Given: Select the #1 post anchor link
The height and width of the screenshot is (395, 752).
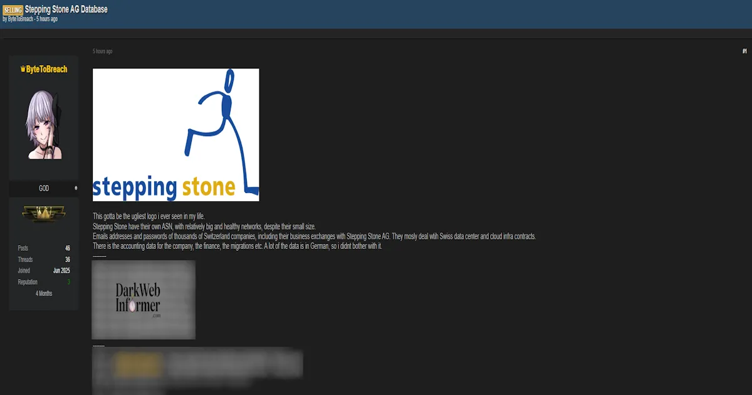Looking at the screenshot, I should coord(744,50).
